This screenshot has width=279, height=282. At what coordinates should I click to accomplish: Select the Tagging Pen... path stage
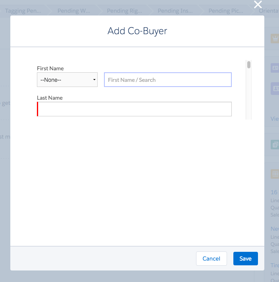(x=23, y=11)
